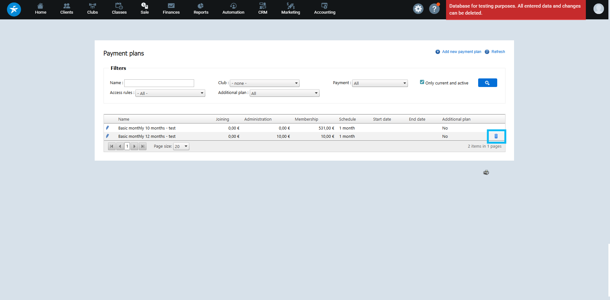Image resolution: width=610 pixels, height=300 pixels.
Task: Open the help question mark icon
Action: [434, 9]
